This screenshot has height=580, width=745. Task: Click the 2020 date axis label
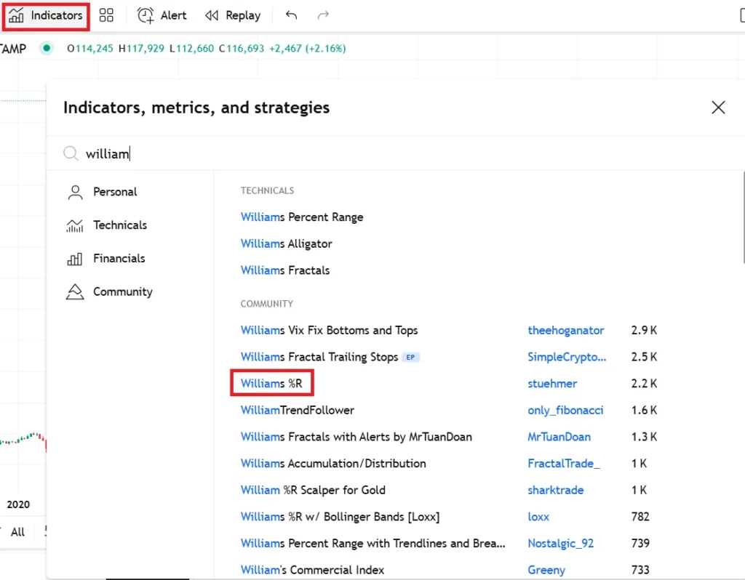tap(18, 504)
